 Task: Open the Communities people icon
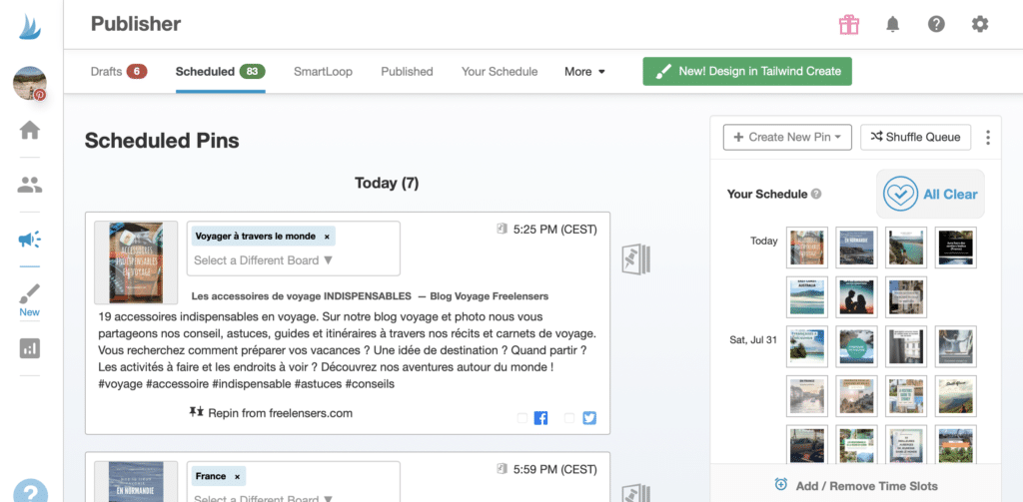[x=30, y=186]
